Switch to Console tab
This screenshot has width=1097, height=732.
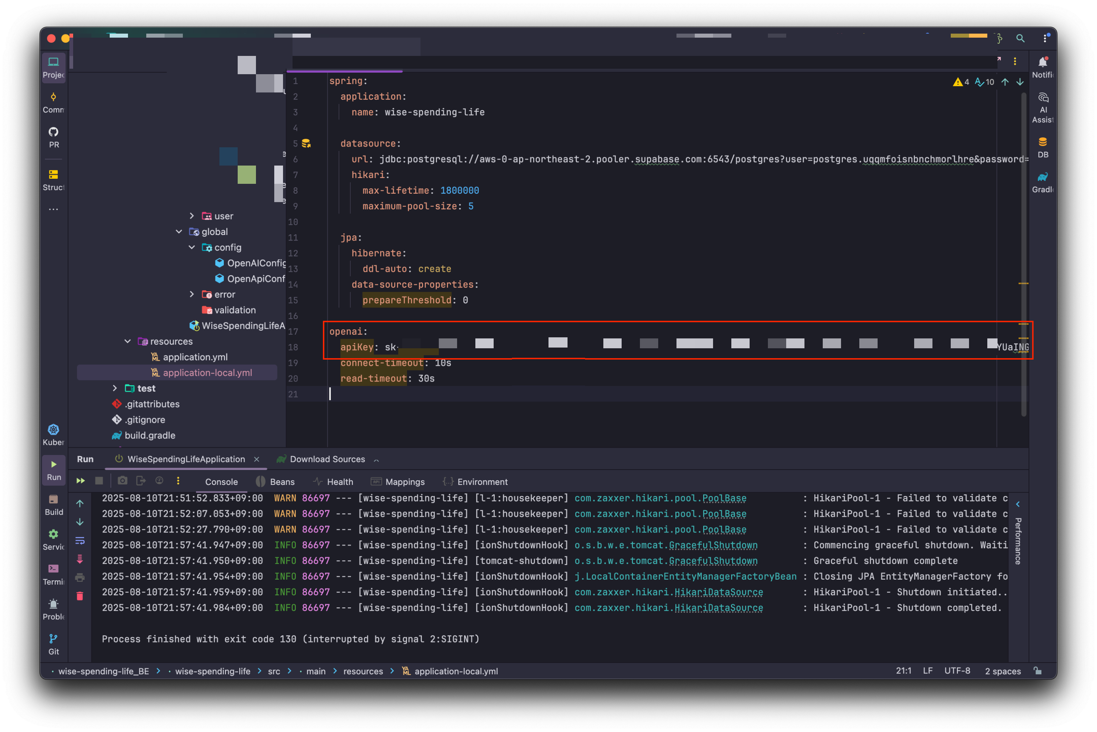coord(221,481)
